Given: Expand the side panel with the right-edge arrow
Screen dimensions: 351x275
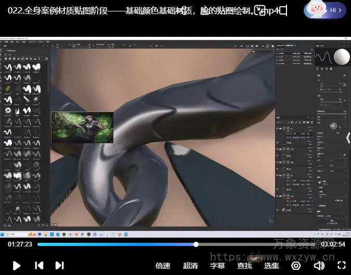Looking at the screenshot, I should point(348,138).
